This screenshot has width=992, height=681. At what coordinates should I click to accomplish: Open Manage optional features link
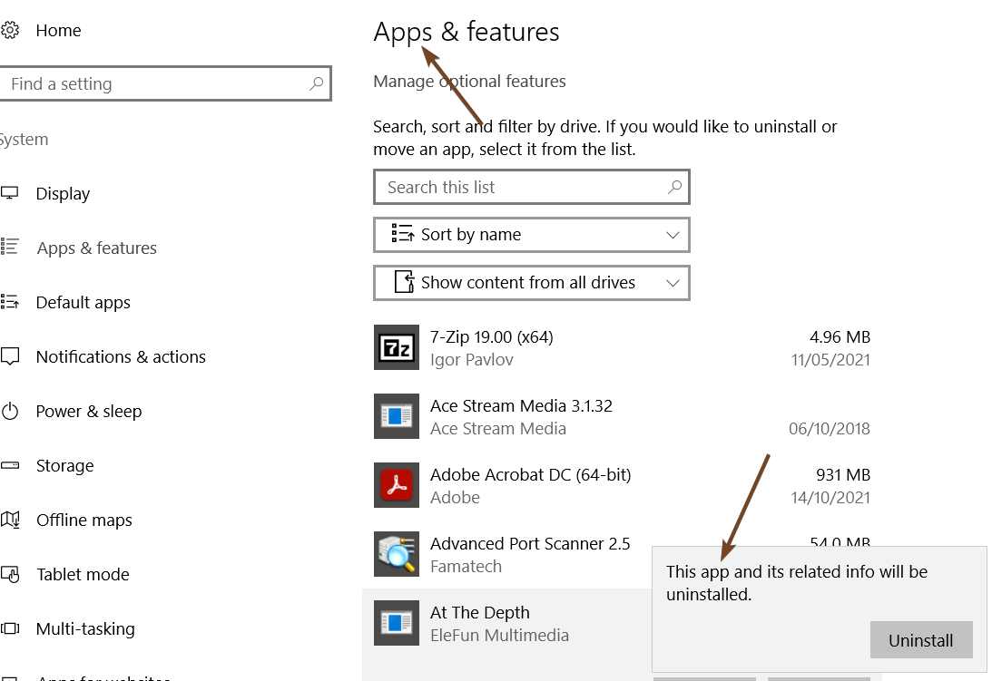469,82
